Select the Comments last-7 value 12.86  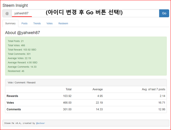coord(162,109)
